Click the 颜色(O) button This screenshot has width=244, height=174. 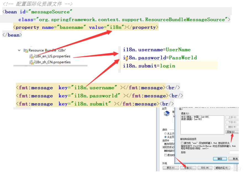(170, 168)
